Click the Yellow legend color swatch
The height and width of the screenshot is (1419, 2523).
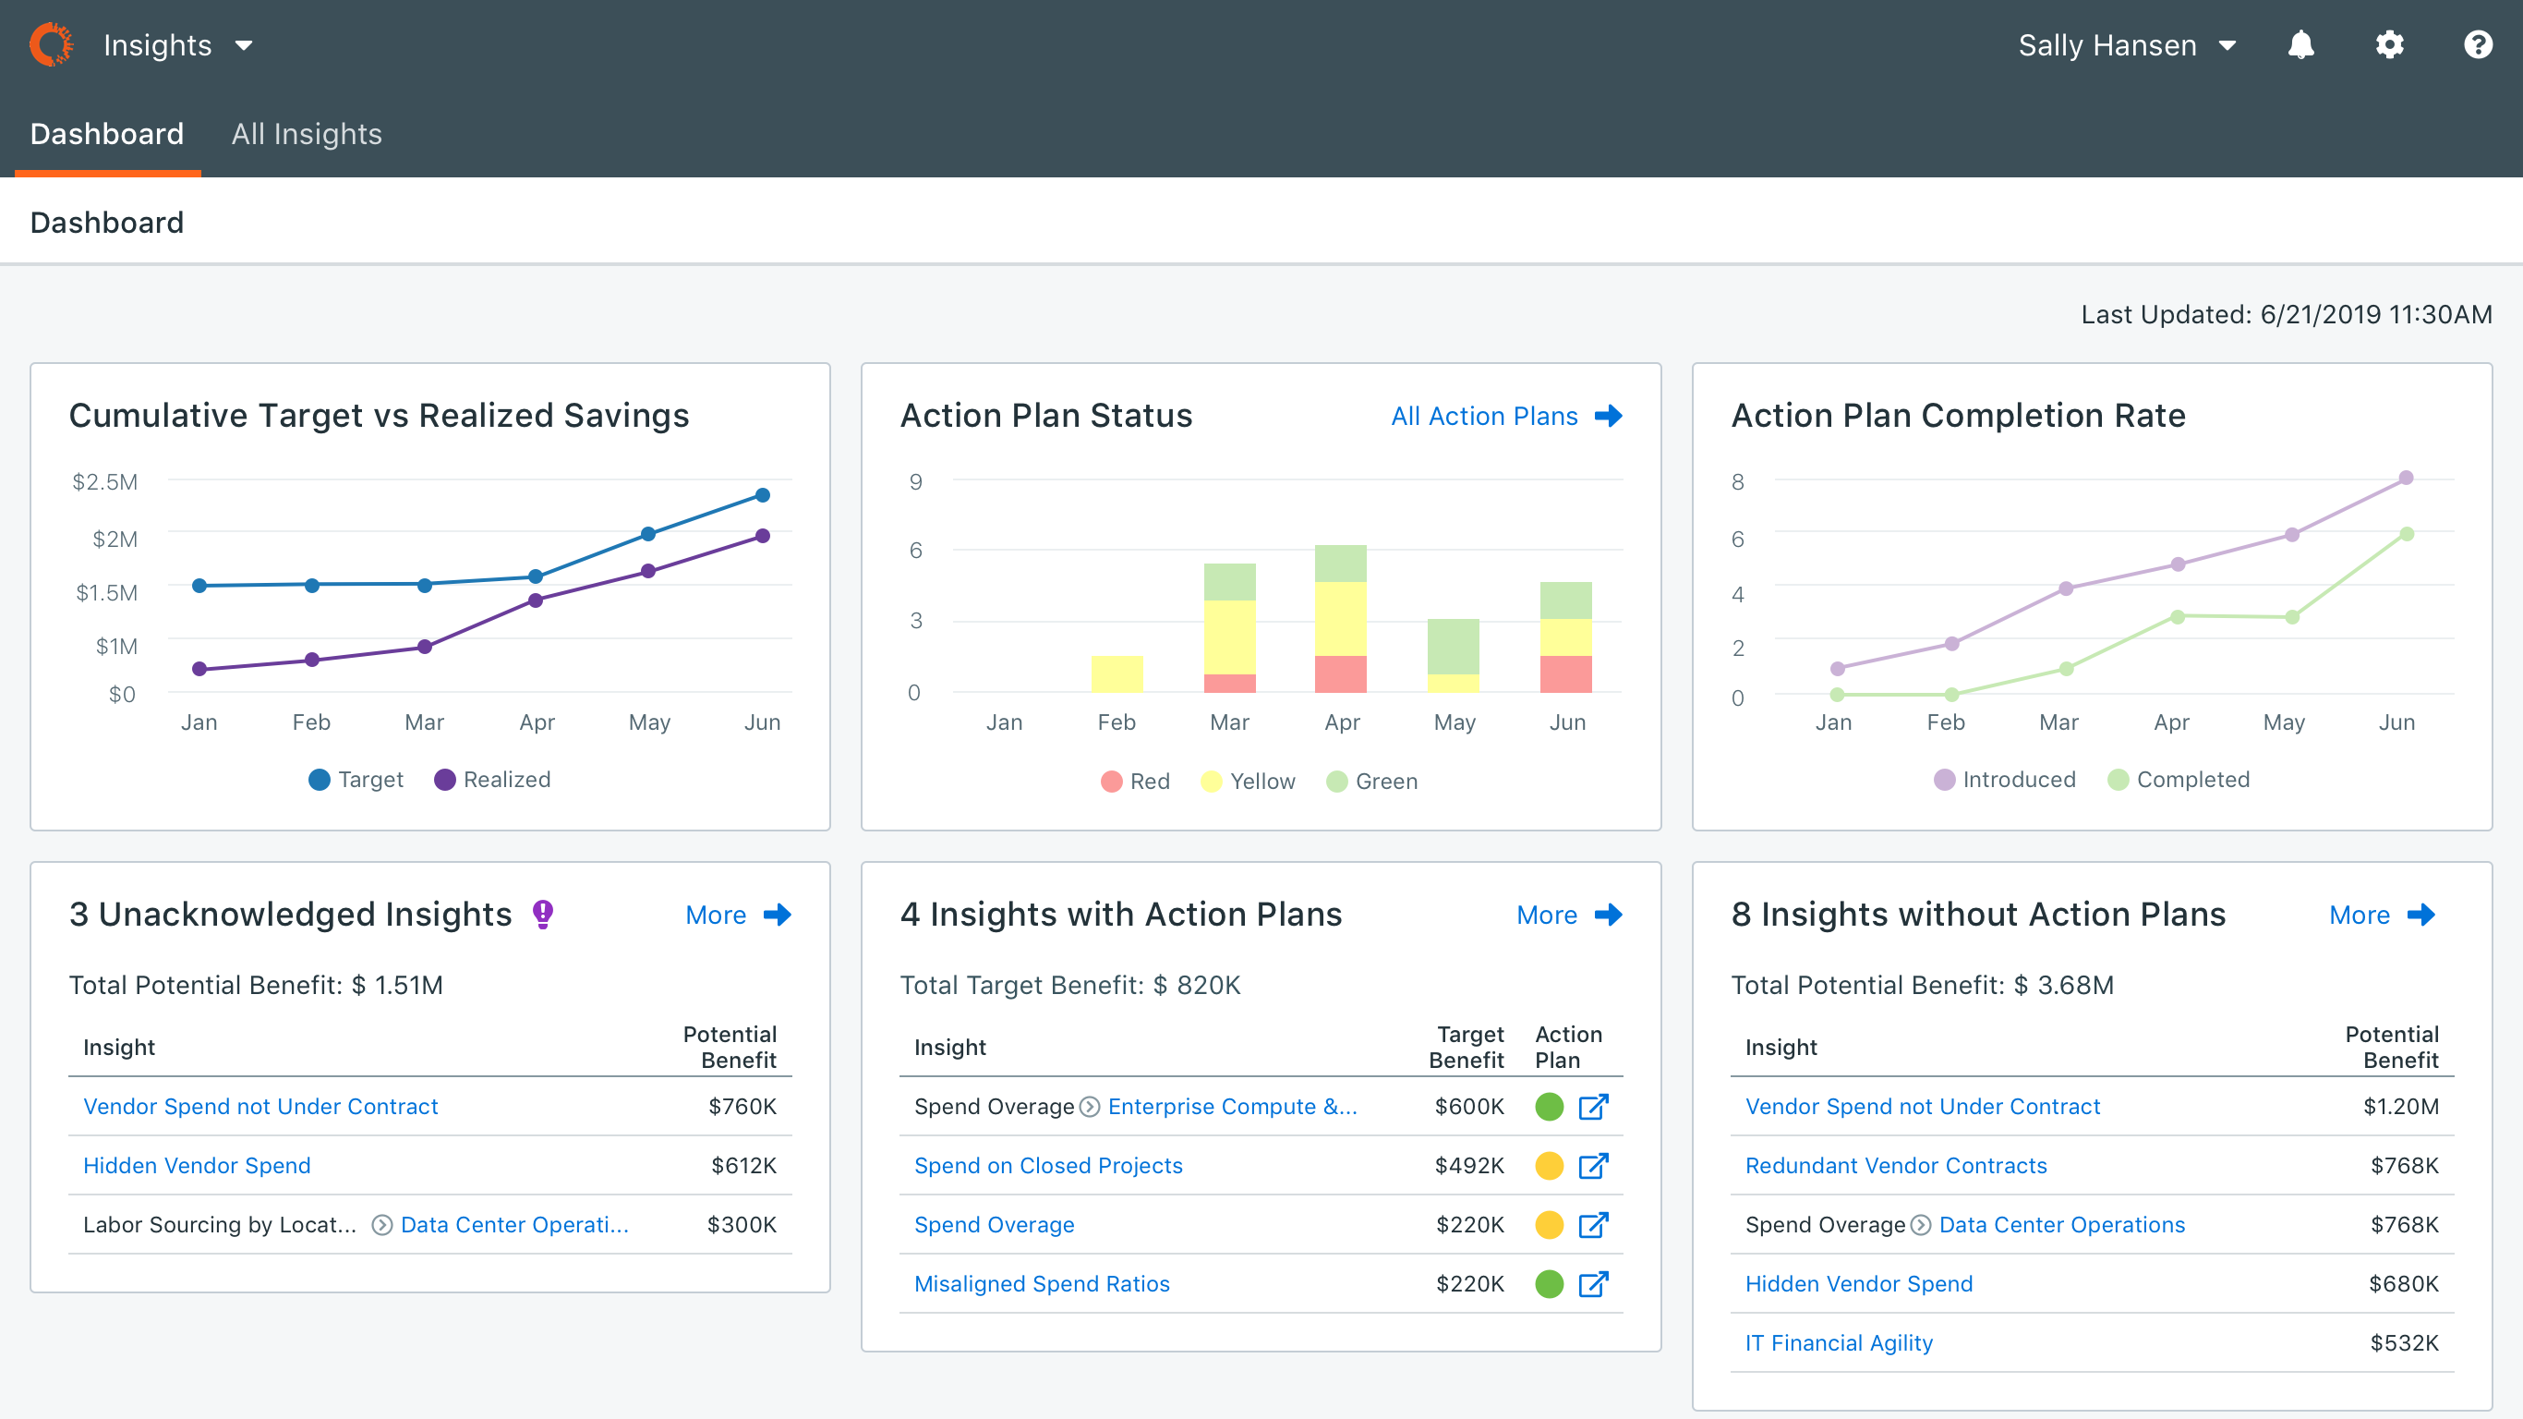pyautogui.click(x=1212, y=782)
